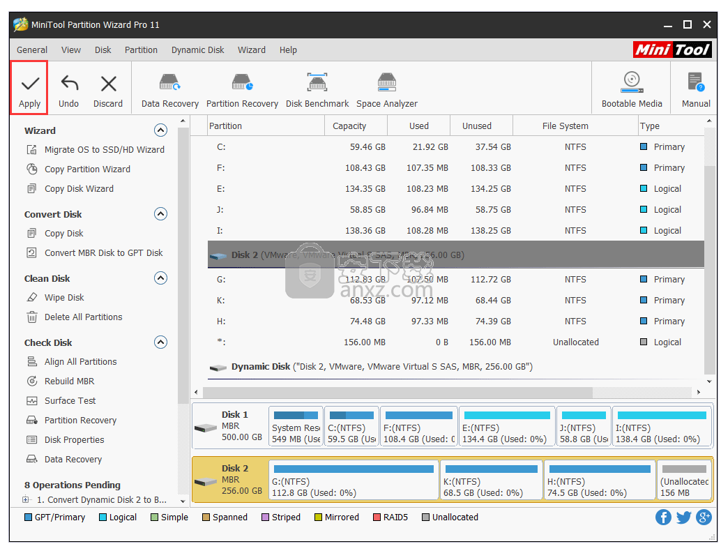Select the J: partition row
This screenshot has width=721, height=544.
[455, 210]
